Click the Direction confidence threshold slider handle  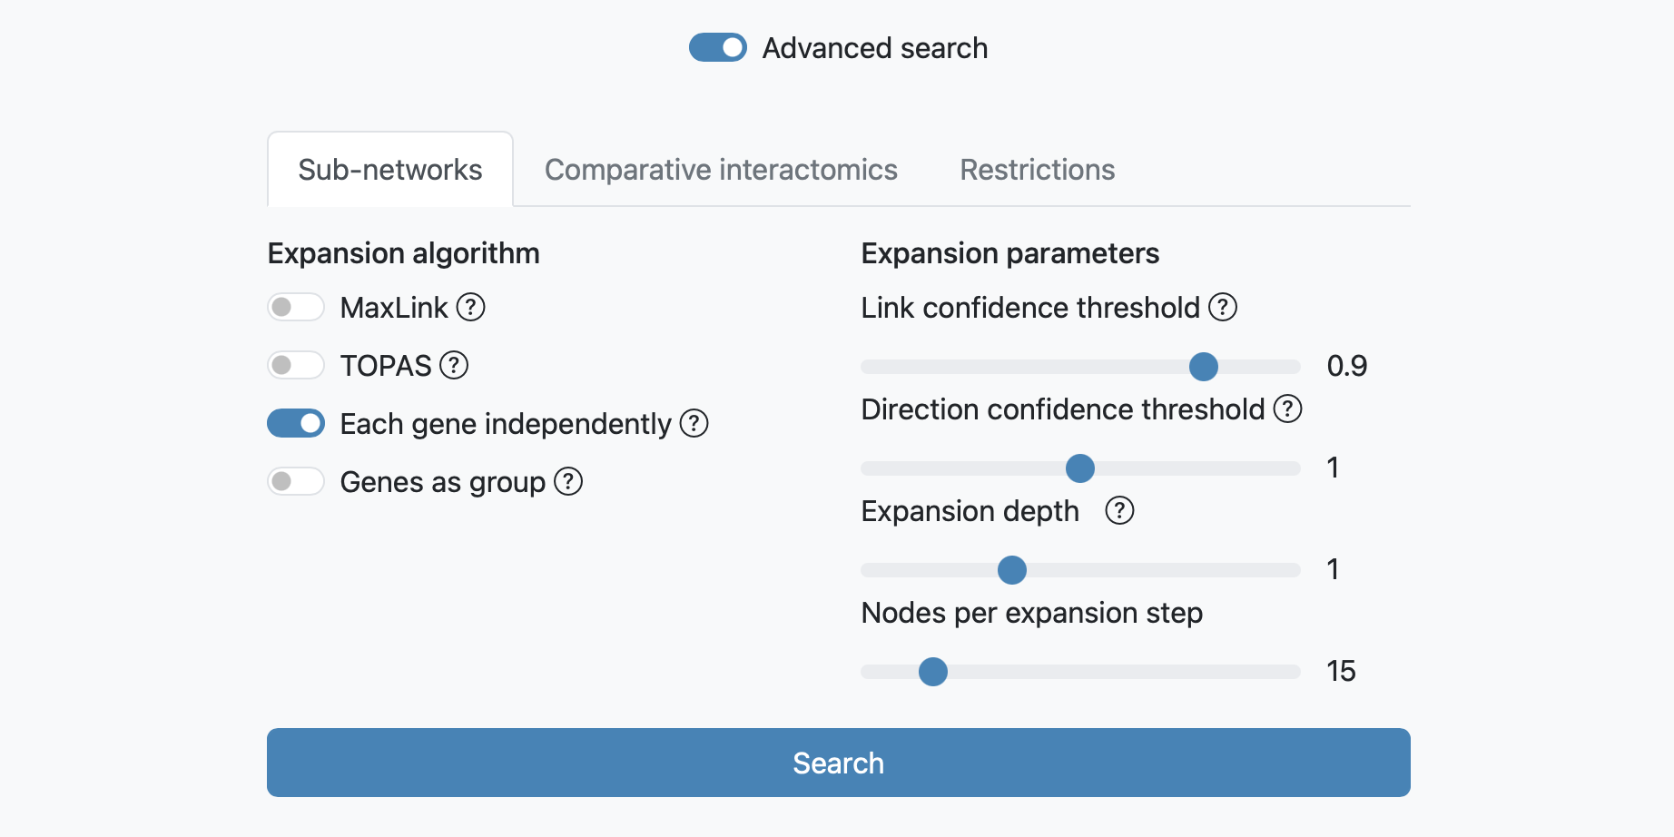(1080, 468)
